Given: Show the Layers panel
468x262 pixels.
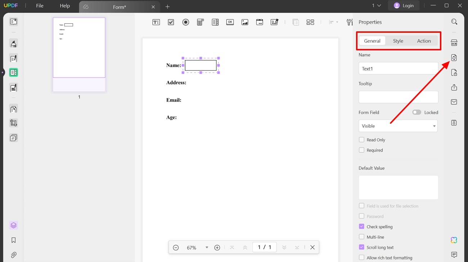Looking at the screenshot, I should click(14, 225).
